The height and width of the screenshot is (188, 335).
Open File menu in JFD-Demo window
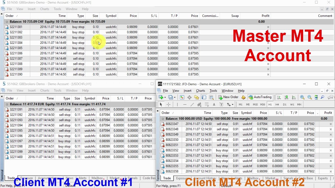(165, 91)
